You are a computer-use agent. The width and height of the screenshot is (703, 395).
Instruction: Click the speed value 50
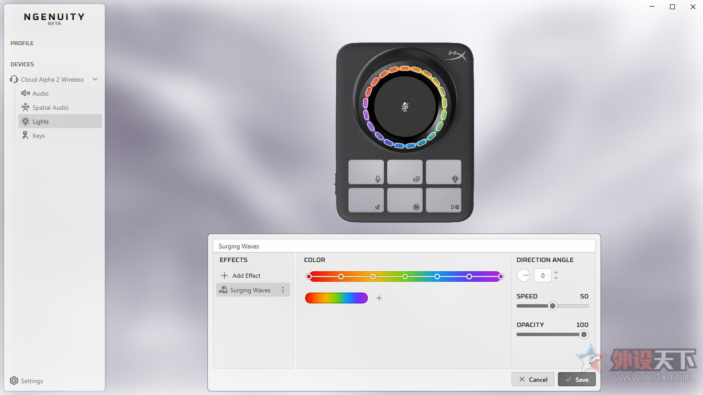tap(584, 296)
